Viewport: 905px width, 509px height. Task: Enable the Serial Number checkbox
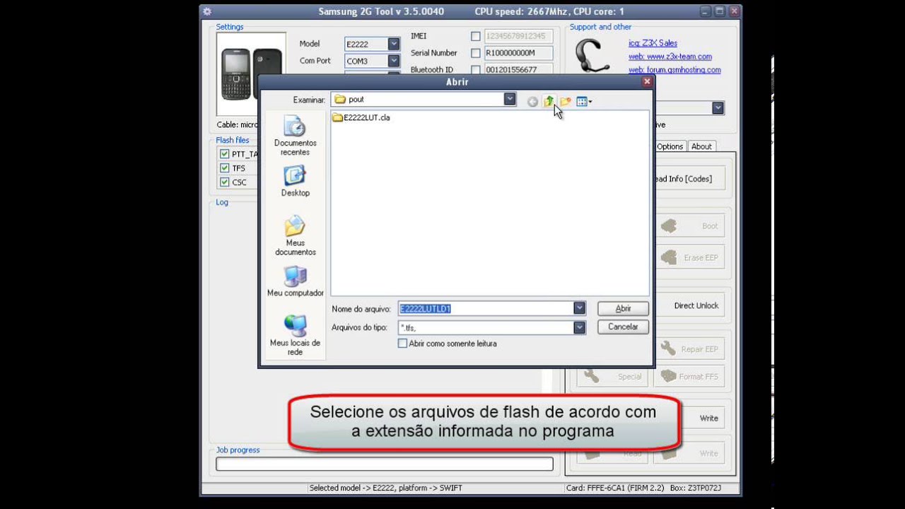point(475,53)
